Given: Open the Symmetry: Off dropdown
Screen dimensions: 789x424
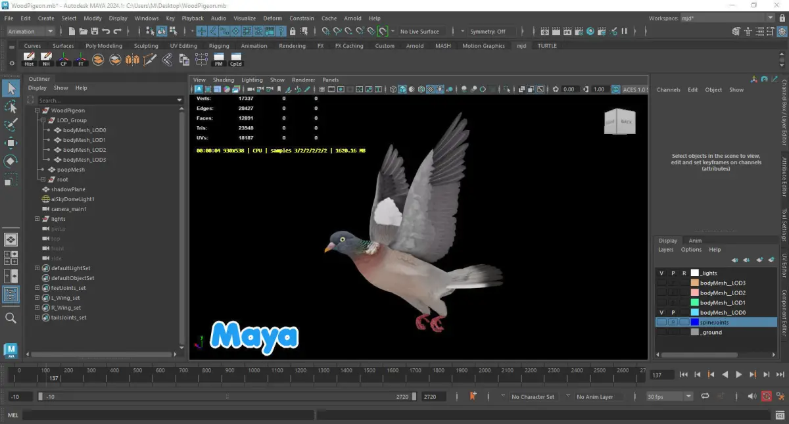Looking at the screenshot, I should pos(492,31).
